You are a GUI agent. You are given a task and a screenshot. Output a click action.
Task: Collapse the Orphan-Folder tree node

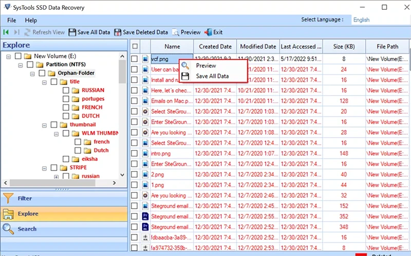32,74
